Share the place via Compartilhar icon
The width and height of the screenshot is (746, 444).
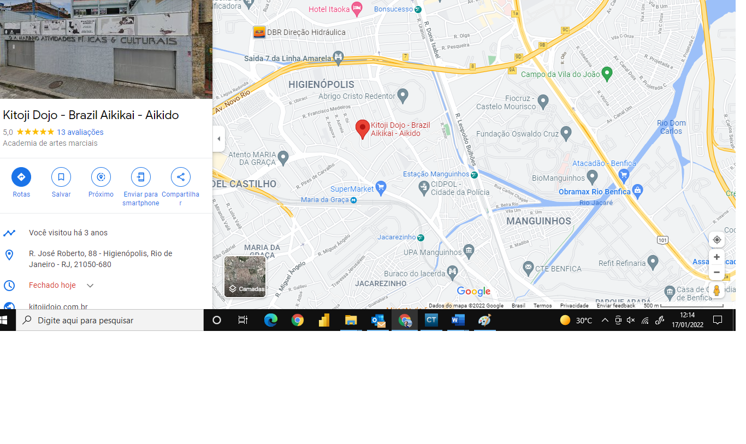click(x=181, y=177)
